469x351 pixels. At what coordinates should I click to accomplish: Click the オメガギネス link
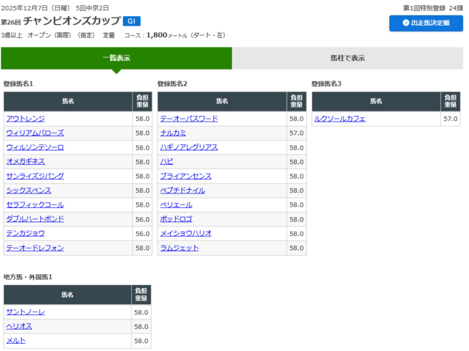[x=26, y=161]
